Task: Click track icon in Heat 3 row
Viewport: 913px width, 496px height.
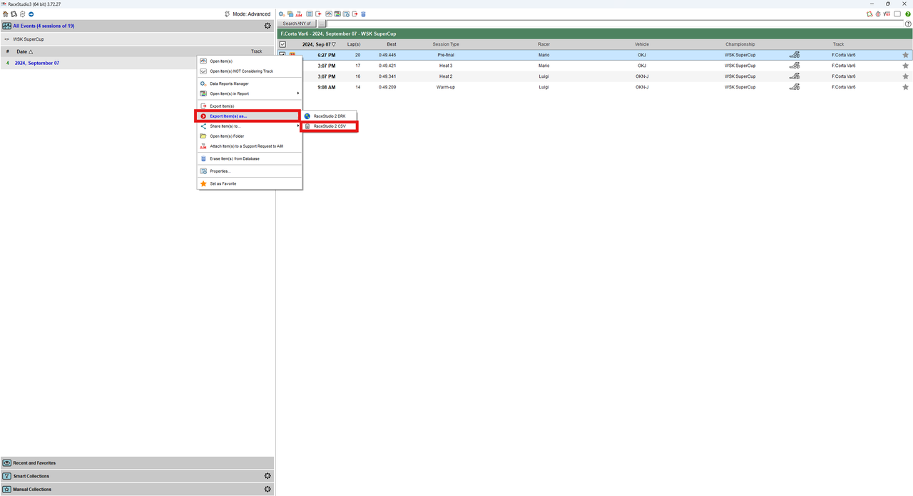Action: click(794, 66)
